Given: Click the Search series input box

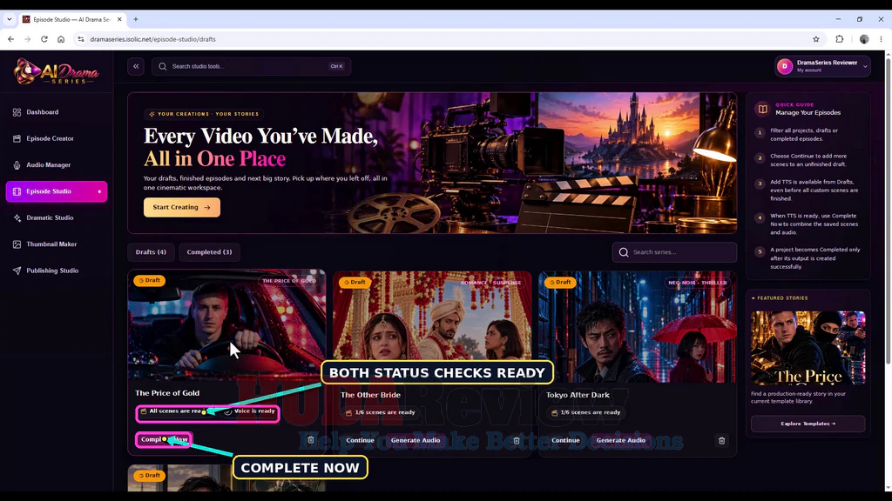Looking at the screenshot, I should 674,252.
